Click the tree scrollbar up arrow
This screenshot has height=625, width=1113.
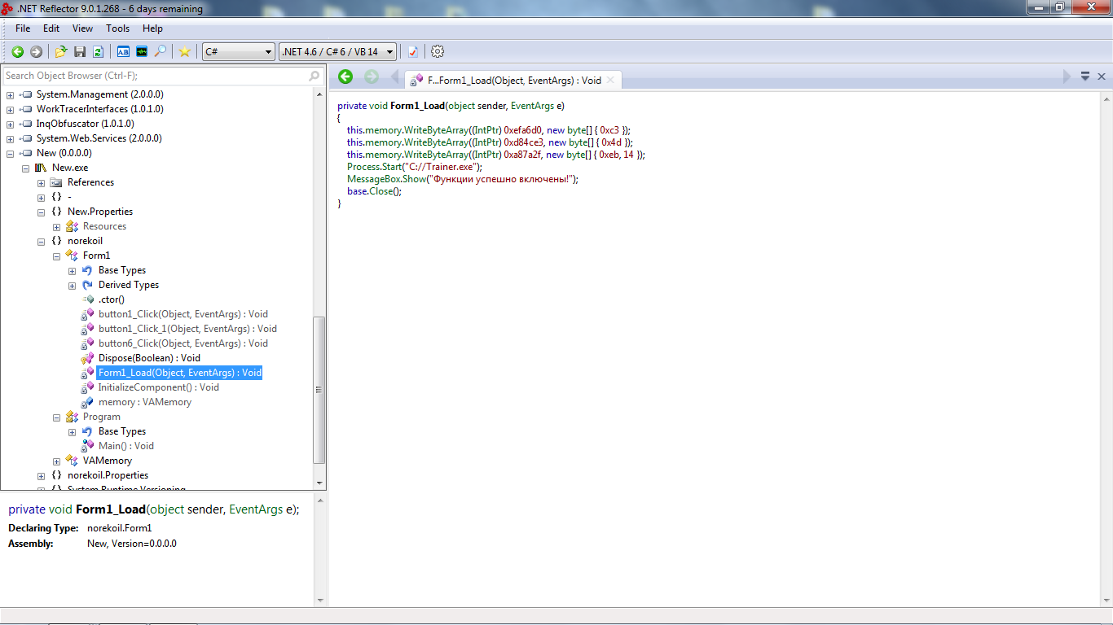pos(319,94)
